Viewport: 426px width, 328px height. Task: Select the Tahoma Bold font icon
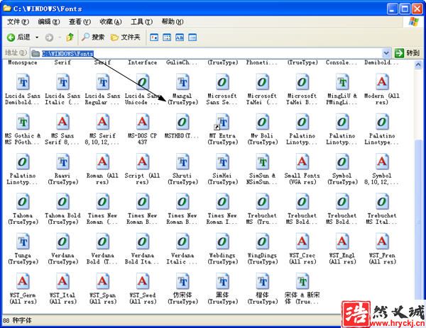pyautogui.click(x=62, y=201)
